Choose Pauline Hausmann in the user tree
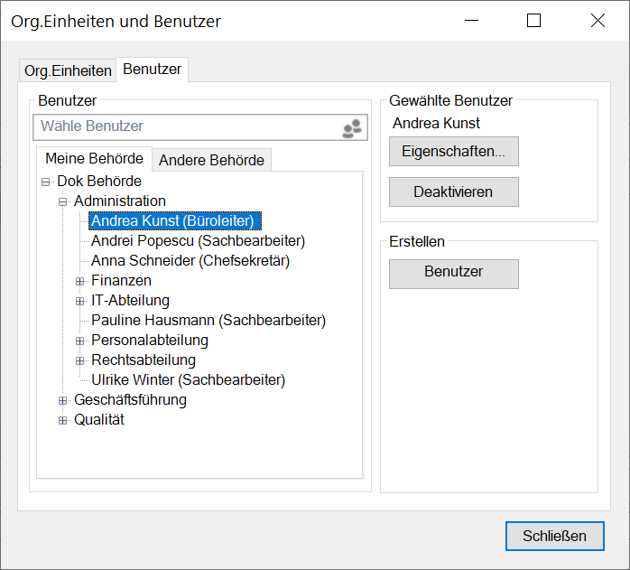The width and height of the screenshot is (630, 570). (x=208, y=321)
